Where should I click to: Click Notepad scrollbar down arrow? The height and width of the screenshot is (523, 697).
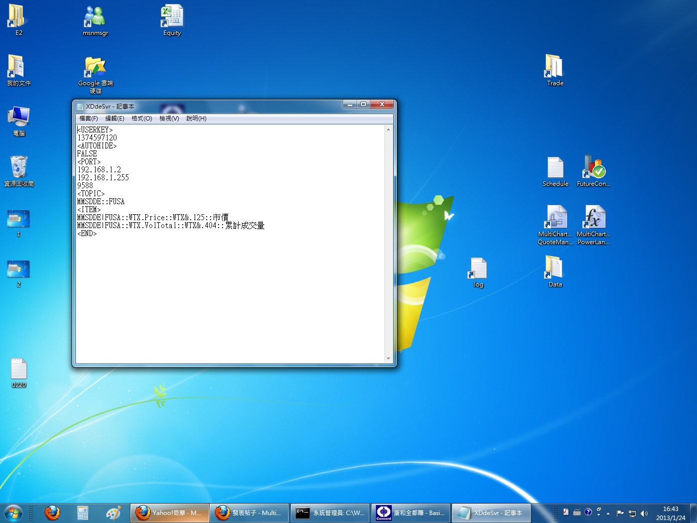pyautogui.click(x=388, y=359)
